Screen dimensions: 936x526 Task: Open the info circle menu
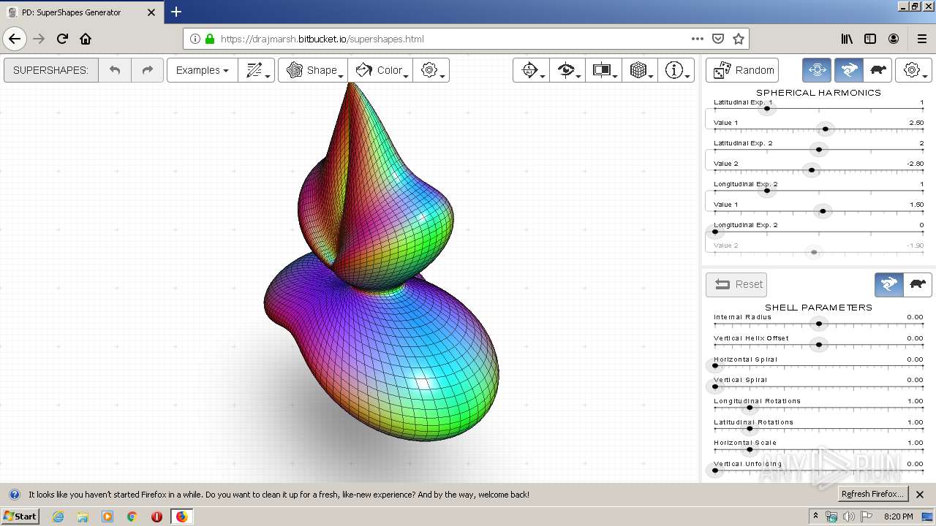click(x=676, y=70)
